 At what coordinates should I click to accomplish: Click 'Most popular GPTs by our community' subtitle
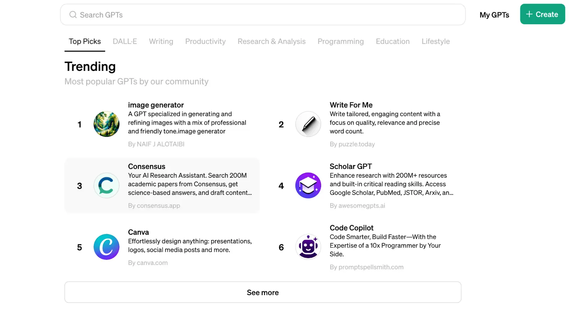click(137, 81)
